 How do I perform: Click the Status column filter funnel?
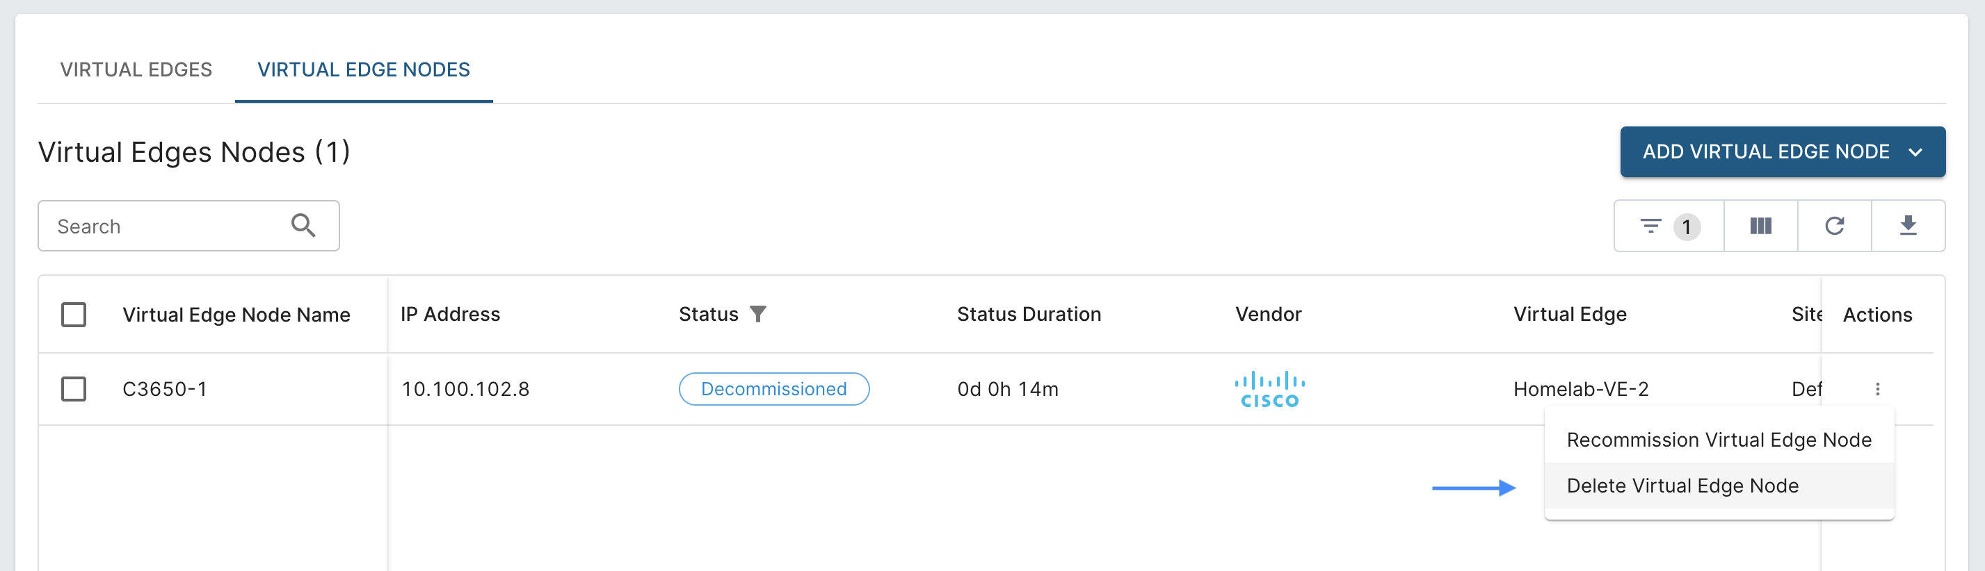758,314
